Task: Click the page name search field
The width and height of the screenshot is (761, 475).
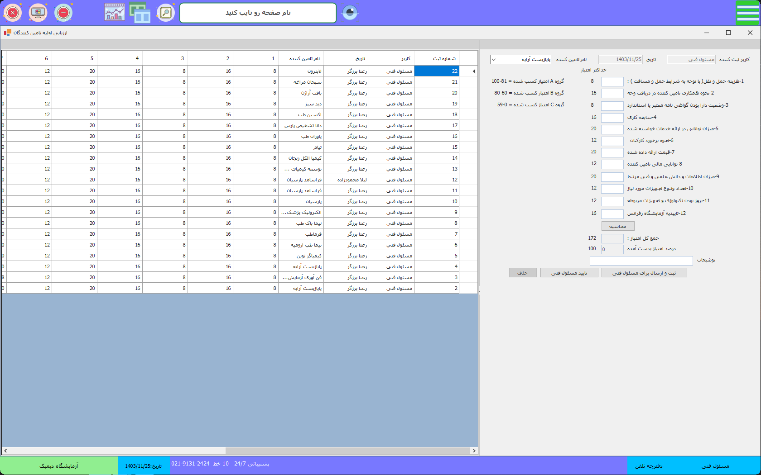Action: (x=258, y=13)
